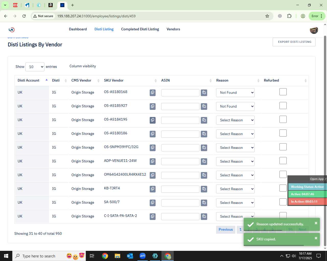Paste ASIN for row OM64G42400LR4RX4E12

click(x=204, y=175)
